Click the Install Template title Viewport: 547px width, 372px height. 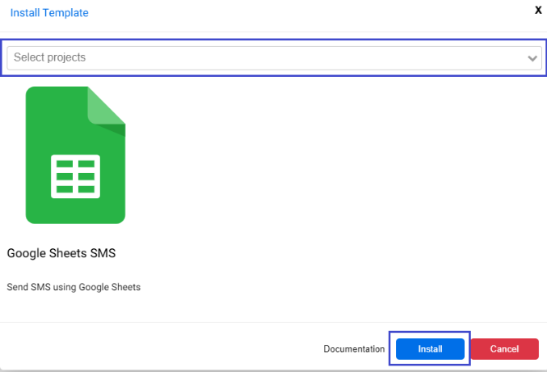49,13
